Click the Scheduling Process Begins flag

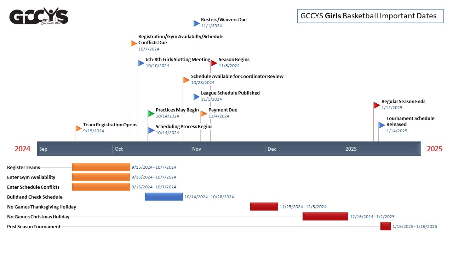point(151,131)
